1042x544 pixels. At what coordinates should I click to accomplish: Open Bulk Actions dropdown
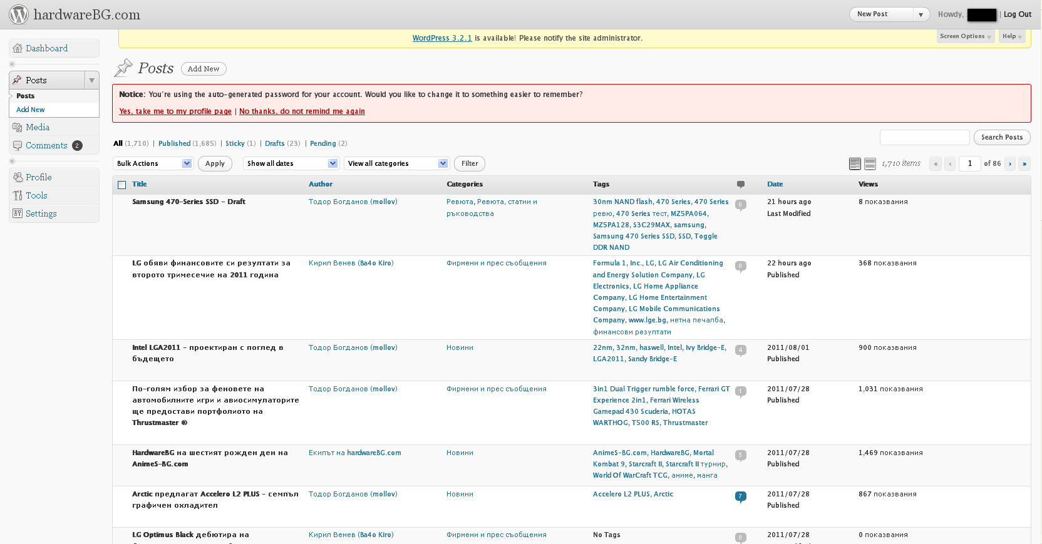click(153, 163)
